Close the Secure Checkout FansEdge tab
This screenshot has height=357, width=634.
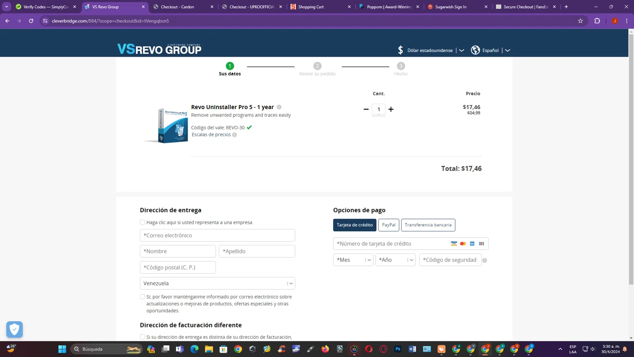point(555,7)
